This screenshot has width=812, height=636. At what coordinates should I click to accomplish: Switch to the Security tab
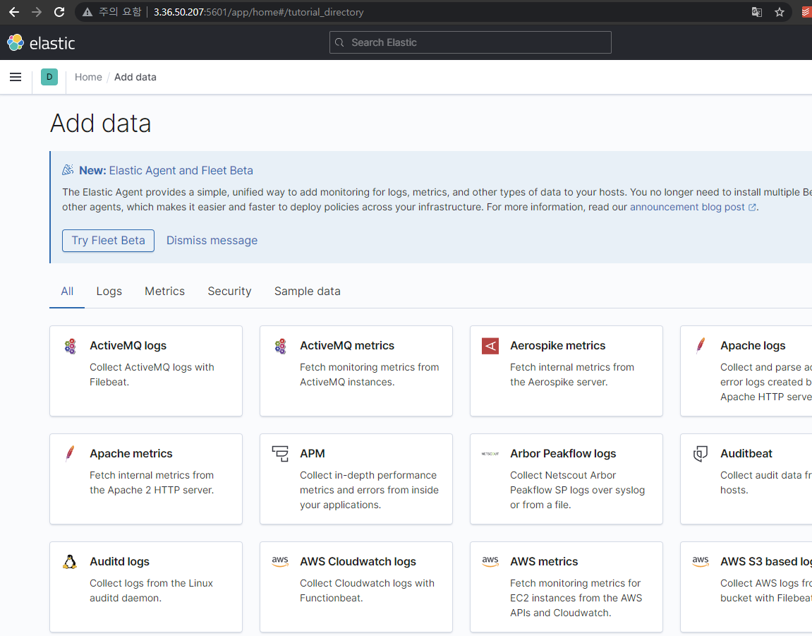[x=229, y=292]
